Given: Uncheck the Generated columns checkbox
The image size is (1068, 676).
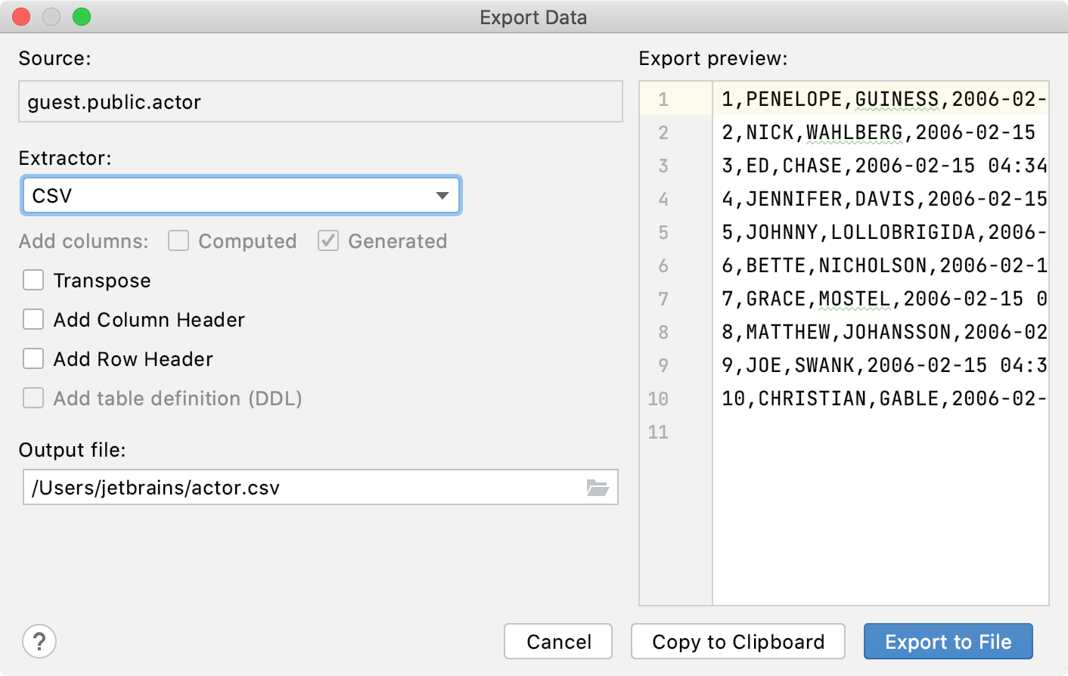Looking at the screenshot, I should [x=328, y=241].
